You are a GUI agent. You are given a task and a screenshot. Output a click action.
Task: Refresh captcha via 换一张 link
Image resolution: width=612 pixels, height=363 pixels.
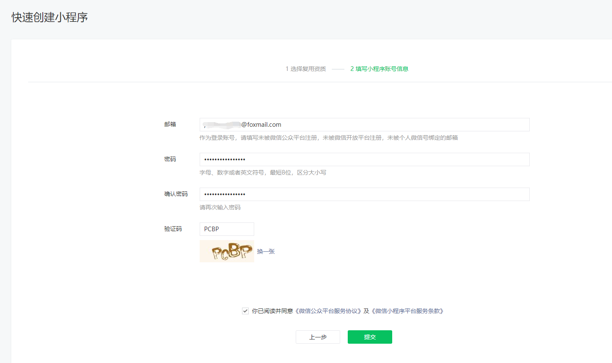pyautogui.click(x=266, y=251)
